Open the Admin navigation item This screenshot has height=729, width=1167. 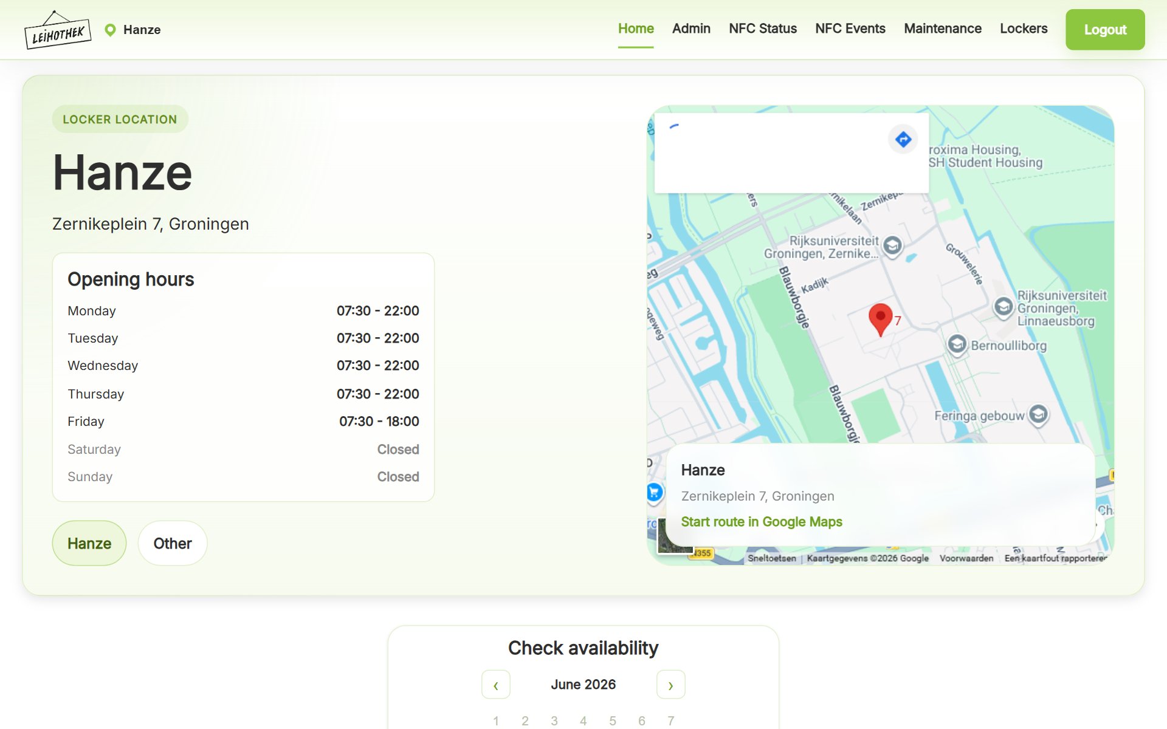pyautogui.click(x=691, y=29)
